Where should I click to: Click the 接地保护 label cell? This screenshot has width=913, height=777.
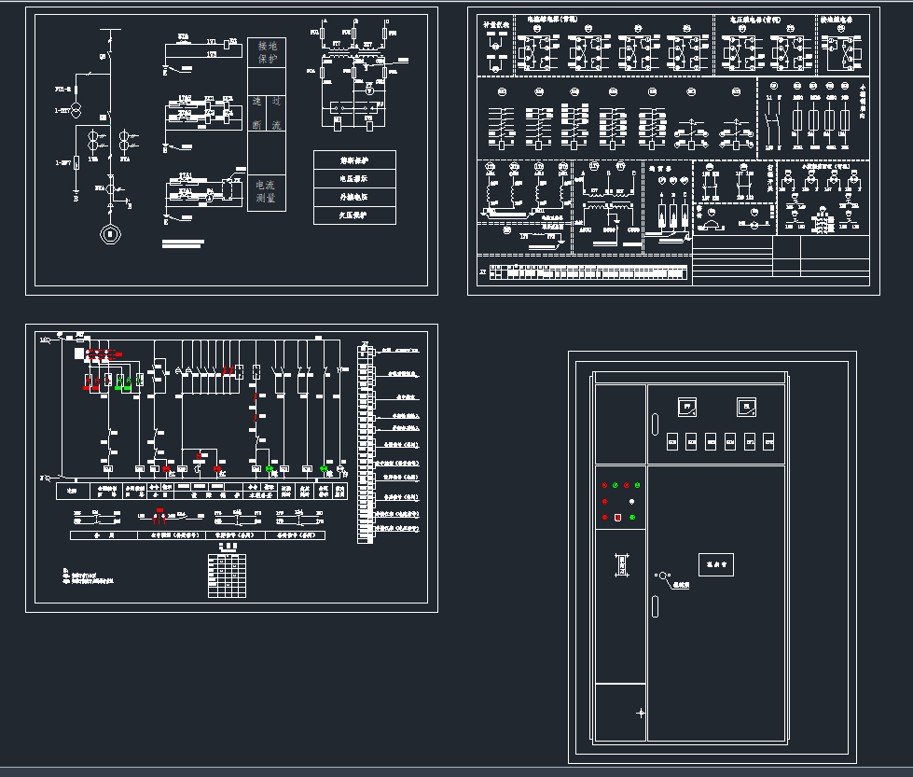coord(267,52)
